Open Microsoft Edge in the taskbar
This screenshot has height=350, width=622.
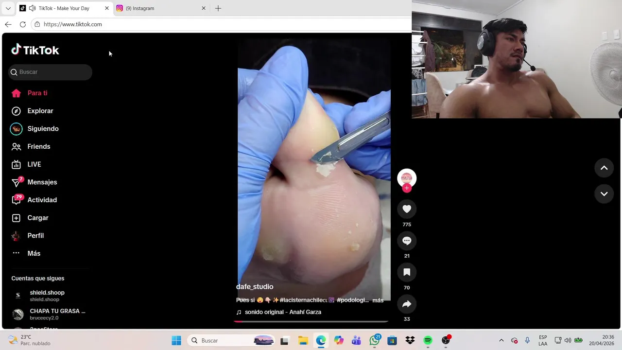(321, 341)
